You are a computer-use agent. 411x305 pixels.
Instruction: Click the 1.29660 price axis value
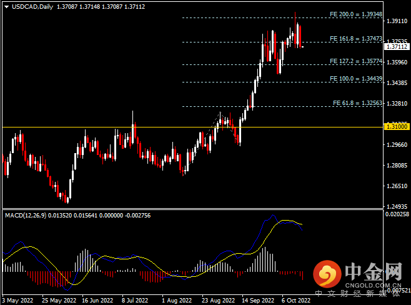coord(397,145)
